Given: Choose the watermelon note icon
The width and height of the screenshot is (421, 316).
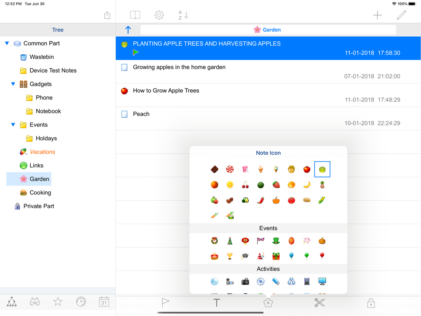Looking at the screenshot, I should (261, 185).
